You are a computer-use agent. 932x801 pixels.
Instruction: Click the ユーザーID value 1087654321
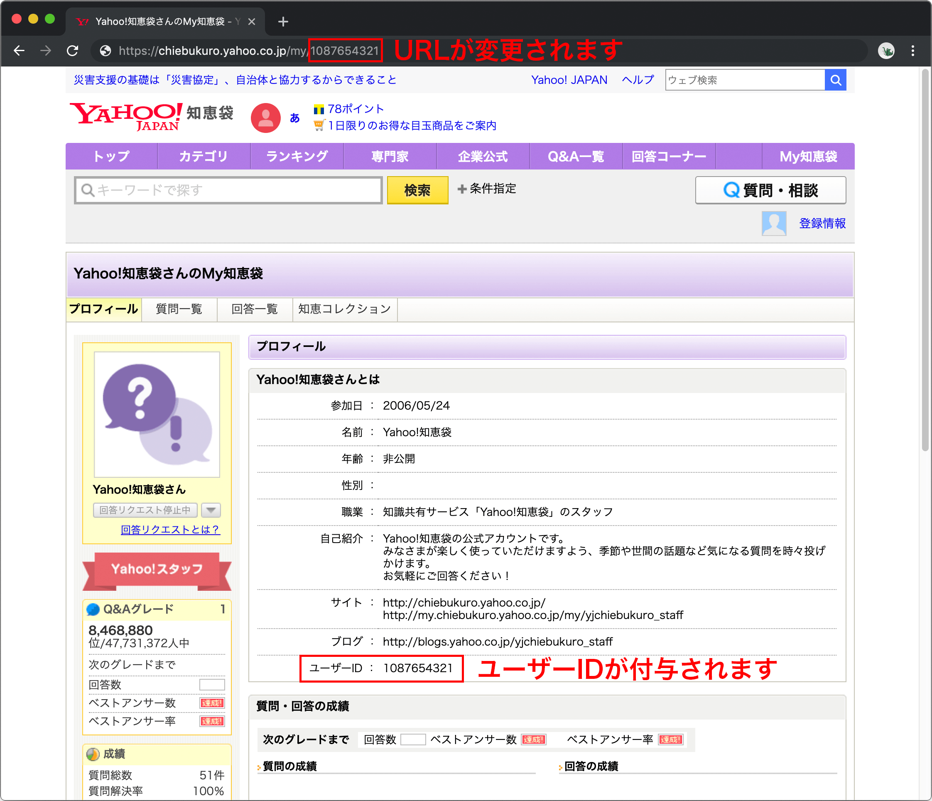point(418,668)
